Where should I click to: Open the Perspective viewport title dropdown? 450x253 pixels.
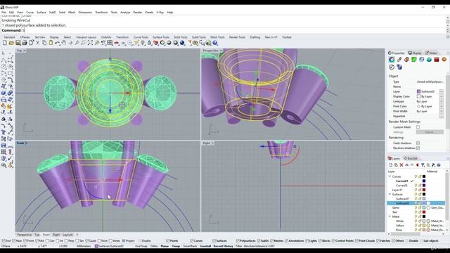coord(221,51)
